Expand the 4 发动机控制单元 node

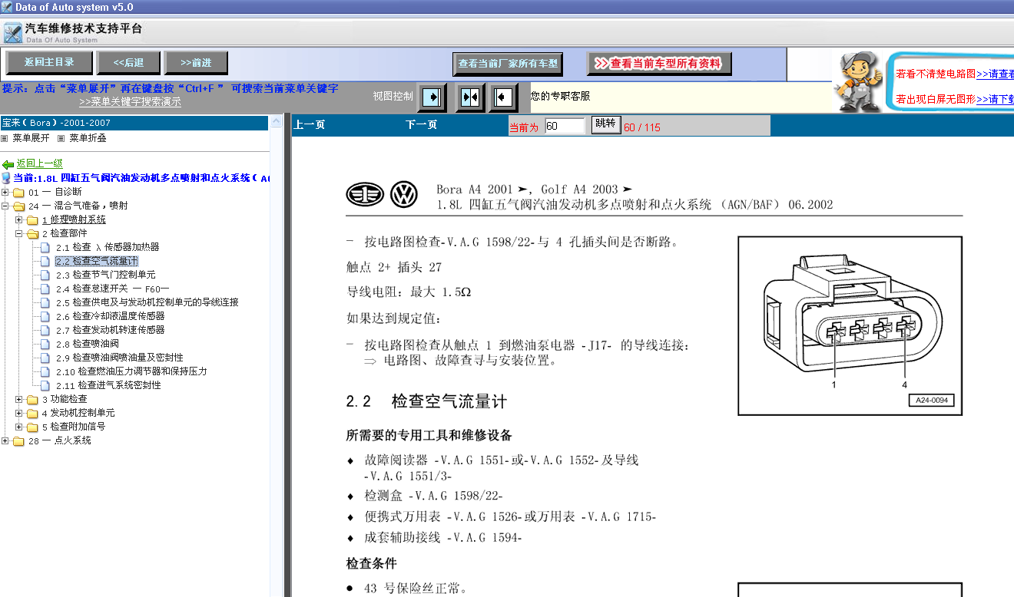tap(19, 413)
